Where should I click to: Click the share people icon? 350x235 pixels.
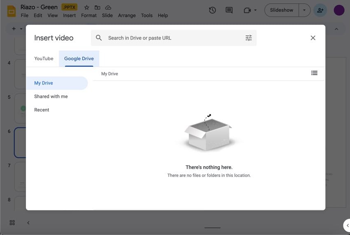(x=320, y=10)
